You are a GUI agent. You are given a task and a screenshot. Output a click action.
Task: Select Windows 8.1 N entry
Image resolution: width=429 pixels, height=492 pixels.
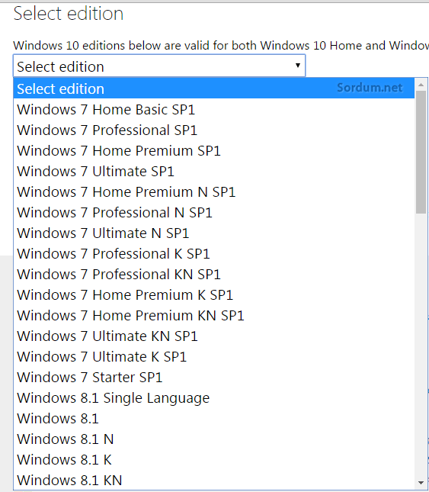point(214,439)
